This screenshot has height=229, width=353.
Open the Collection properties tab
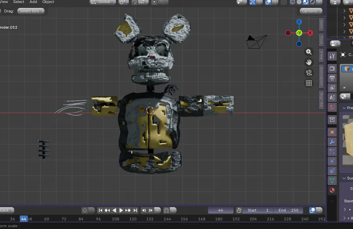pos(332,120)
